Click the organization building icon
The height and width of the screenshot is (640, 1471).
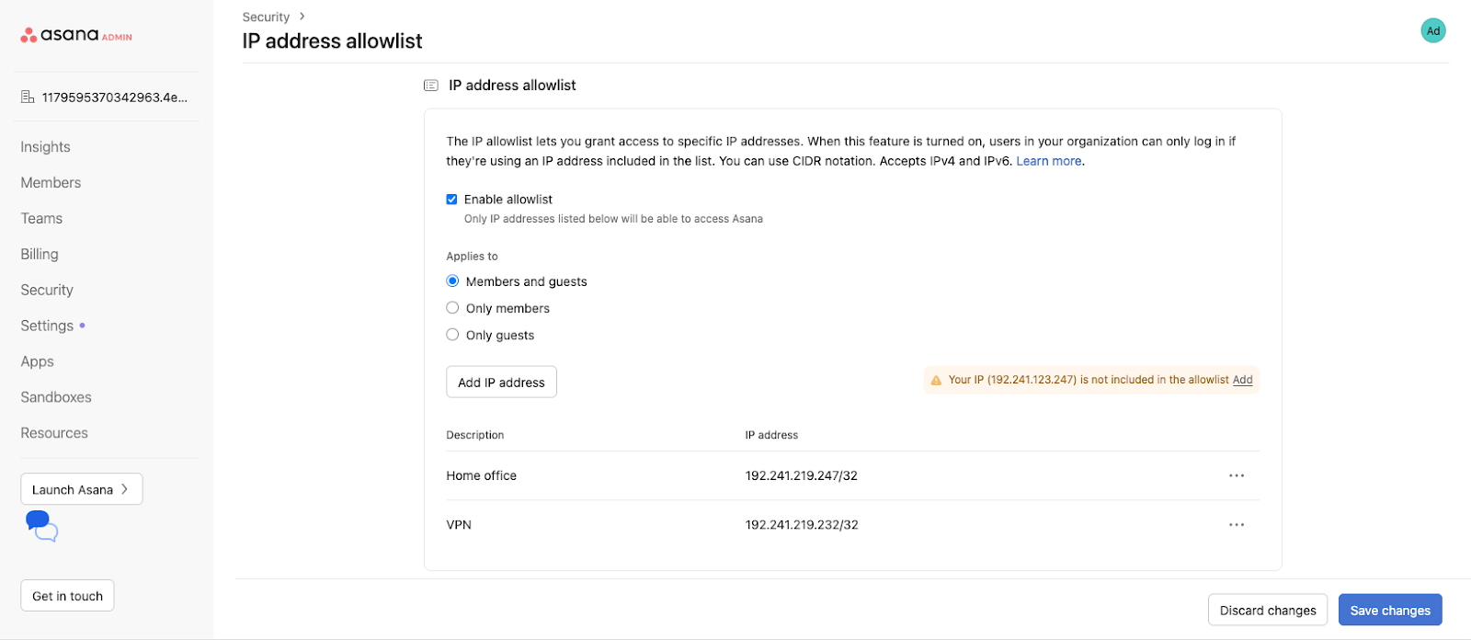tap(28, 96)
